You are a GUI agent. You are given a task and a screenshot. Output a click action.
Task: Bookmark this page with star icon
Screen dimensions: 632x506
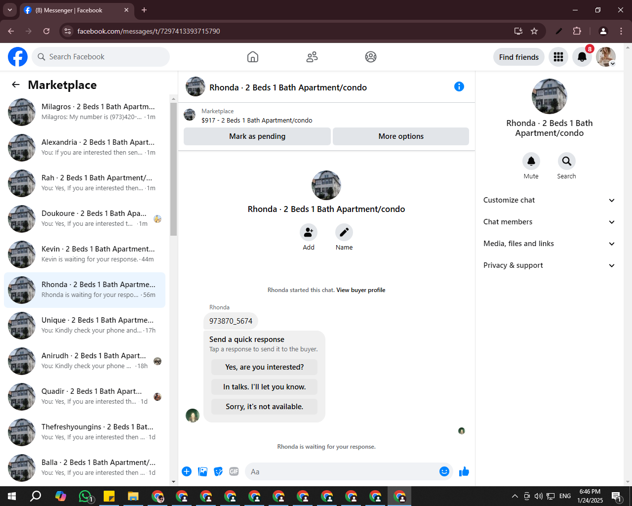[x=534, y=31]
